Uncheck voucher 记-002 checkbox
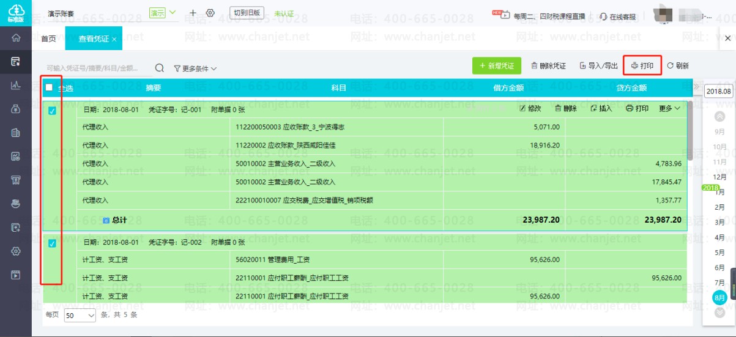Screen dimensions: 736x337 coord(52,243)
